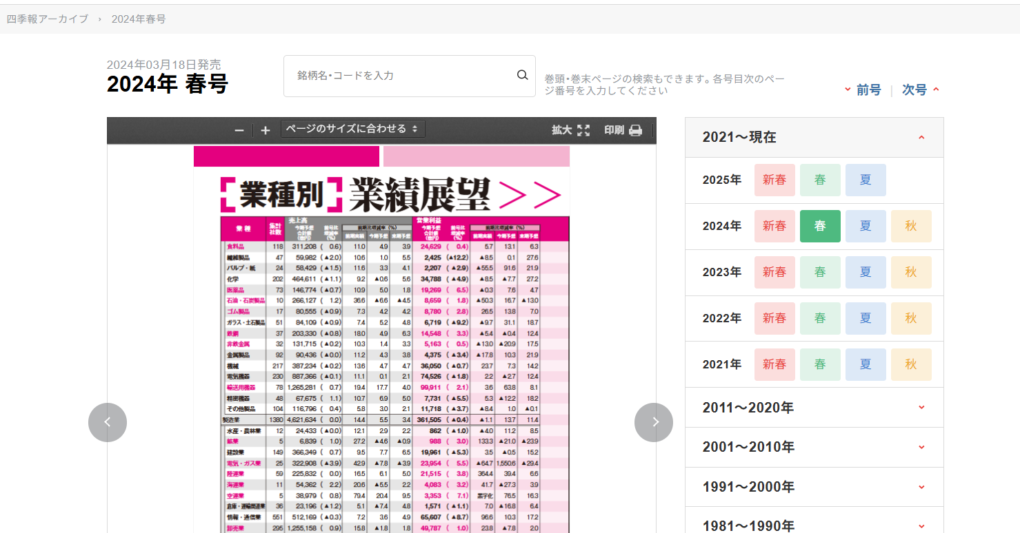Select the 2023年 新春 issue button
Viewport: 1020px width, 533px height.
click(774, 272)
